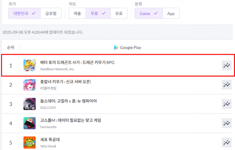Click the 국가 section label
The image size is (235, 150).
(x=12, y=4)
